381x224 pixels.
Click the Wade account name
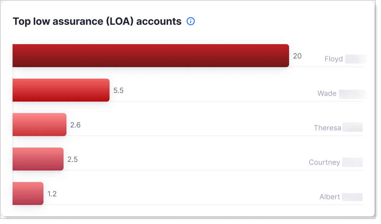(327, 94)
